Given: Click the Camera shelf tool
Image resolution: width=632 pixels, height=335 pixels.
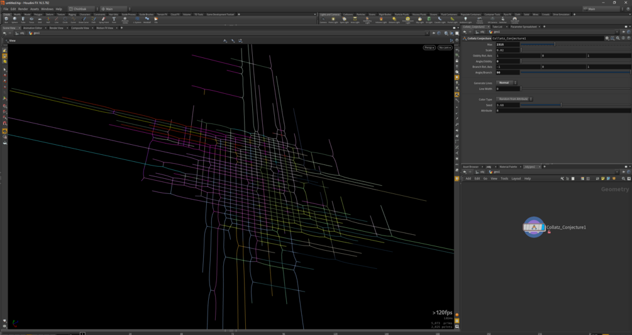Looking at the screenshot, I should tap(323, 20).
